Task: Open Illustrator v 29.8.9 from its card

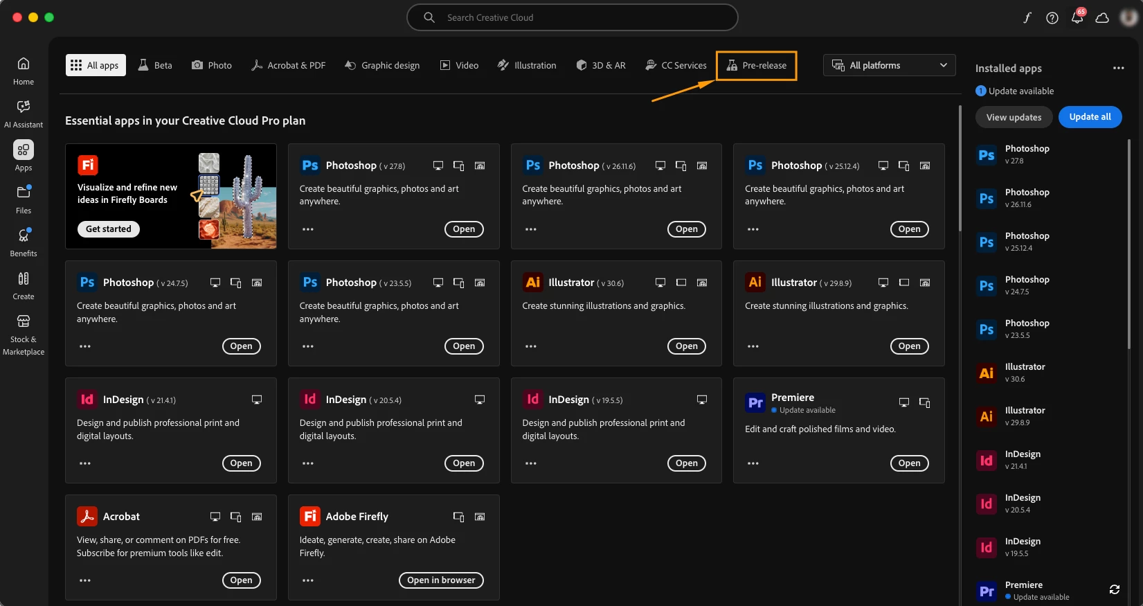Action: (x=910, y=346)
